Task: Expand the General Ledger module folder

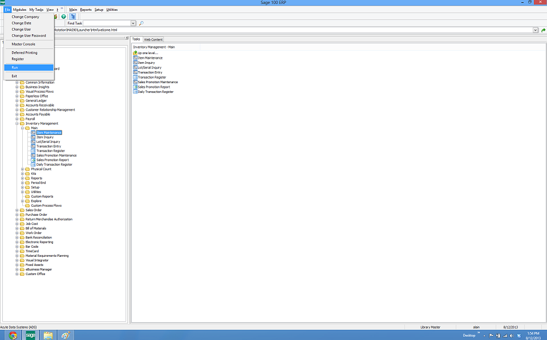Action: tap(17, 101)
